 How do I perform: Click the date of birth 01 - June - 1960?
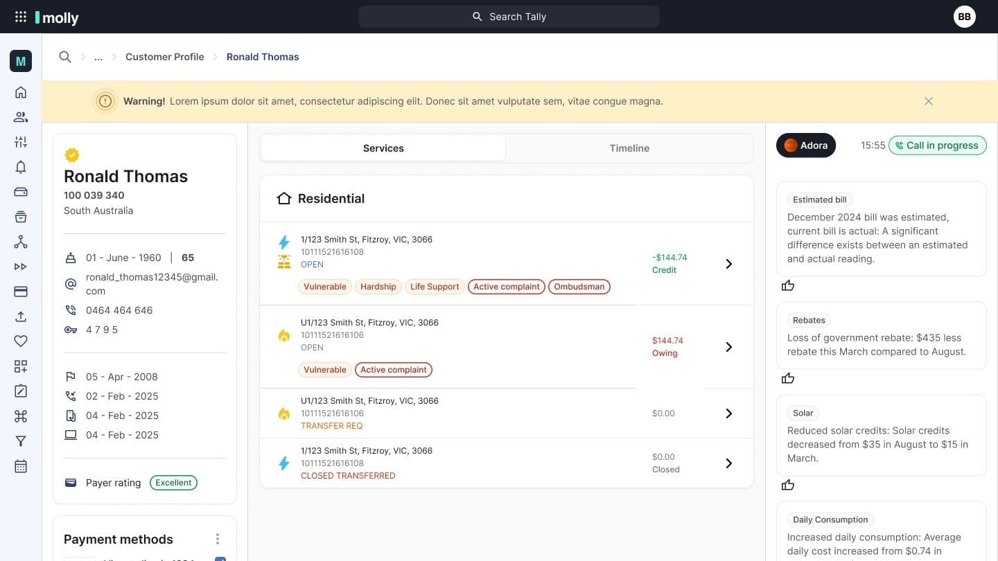(123, 258)
